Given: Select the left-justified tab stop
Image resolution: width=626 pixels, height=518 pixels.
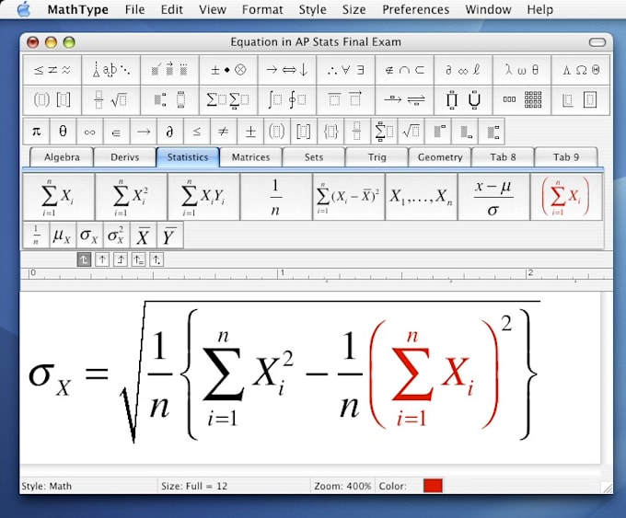Looking at the screenshot, I should click(x=84, y=259).
